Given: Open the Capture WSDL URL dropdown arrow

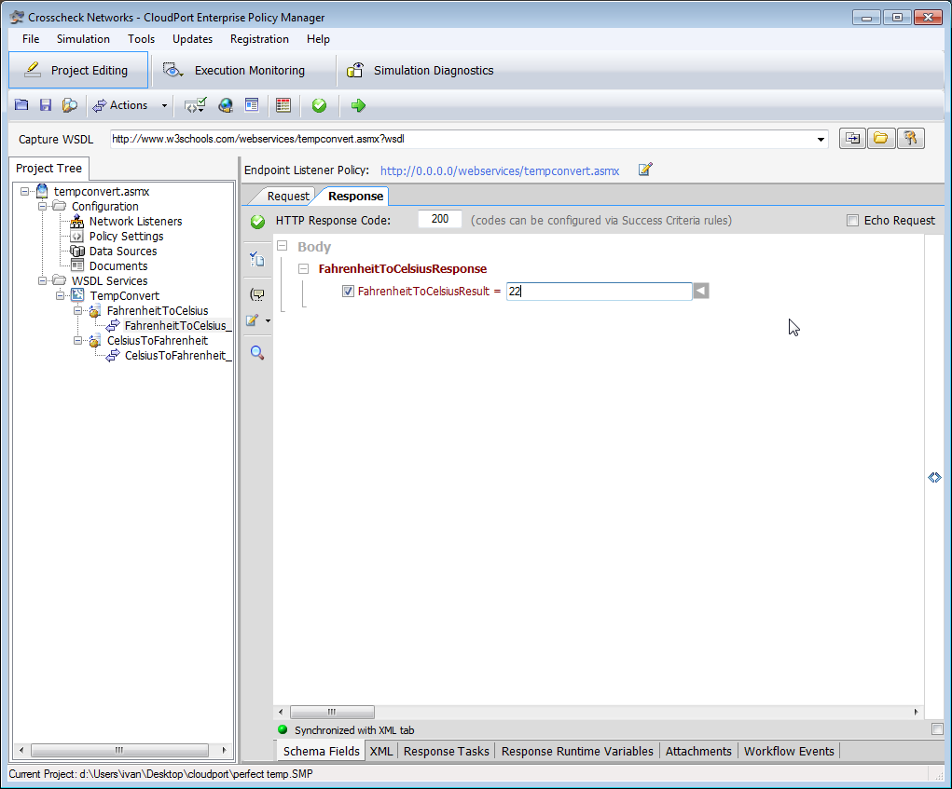Looking at the screenshot, I should 821,140.
